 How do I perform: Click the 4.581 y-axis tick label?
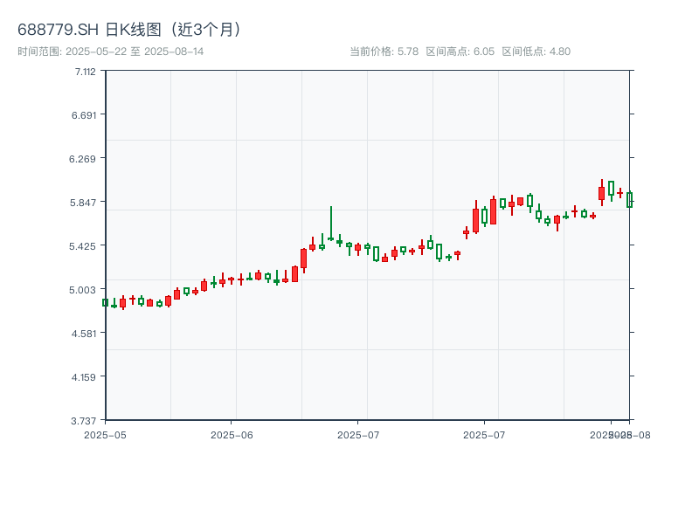pyautogui.click(x=85, y=333)
